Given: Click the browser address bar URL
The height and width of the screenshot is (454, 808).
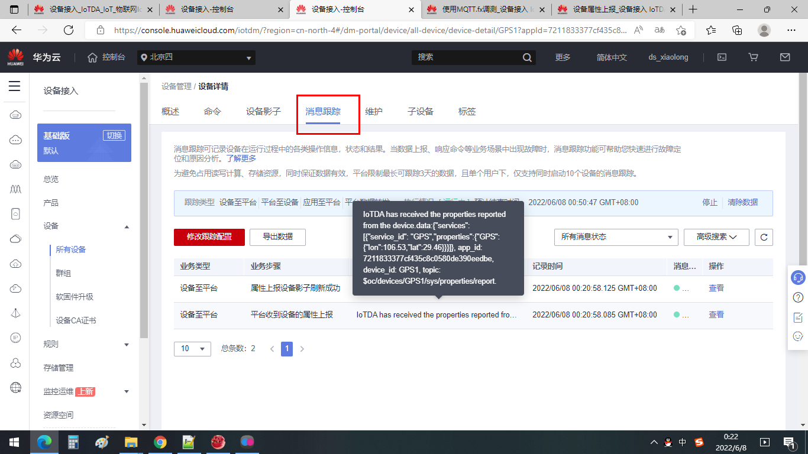Looking at the screenshot, I should pos(370,30).
